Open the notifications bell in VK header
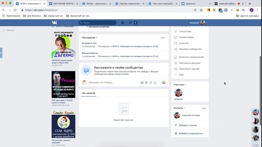The height and width of the screenshot is (147, 262). (122, 23)
